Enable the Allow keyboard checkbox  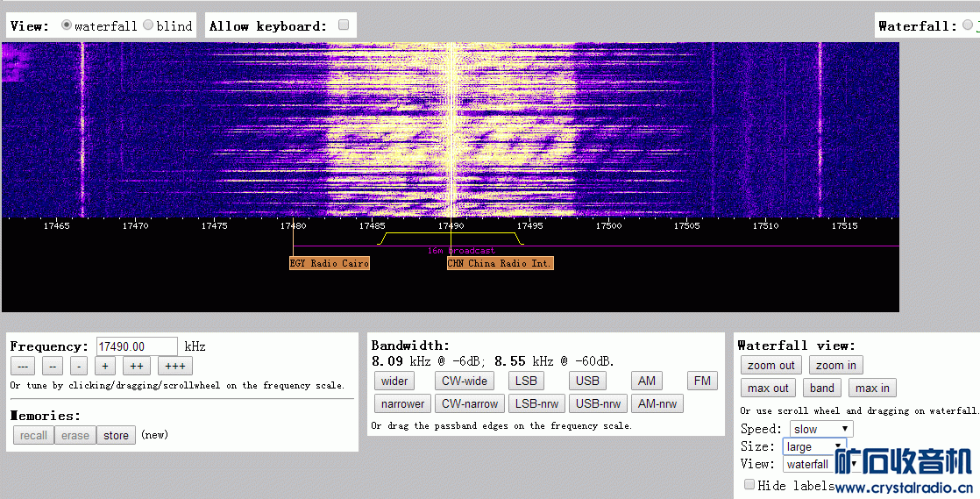(343, 25)
